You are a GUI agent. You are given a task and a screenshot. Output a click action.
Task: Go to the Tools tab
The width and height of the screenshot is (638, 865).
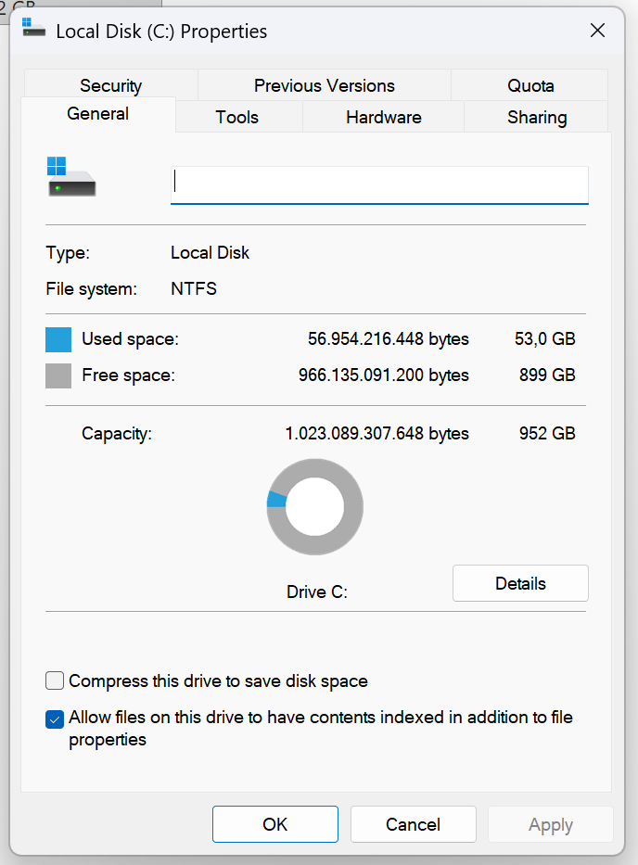pyautogui.click(x=237, y=117)
